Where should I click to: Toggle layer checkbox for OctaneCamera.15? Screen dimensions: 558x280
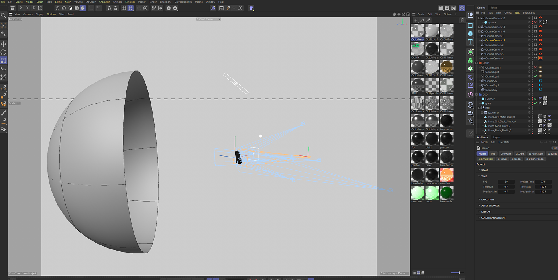click(529, 41)
